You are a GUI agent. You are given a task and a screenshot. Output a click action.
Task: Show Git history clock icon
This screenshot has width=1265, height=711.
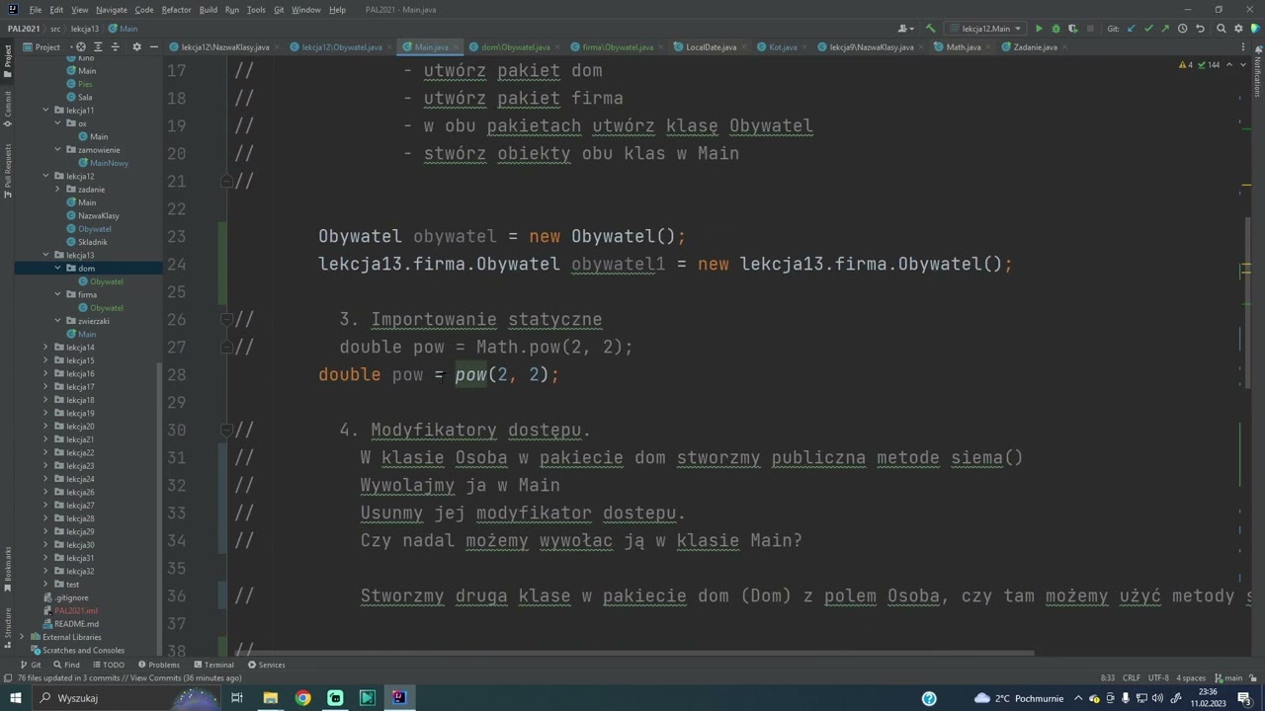[1182, 29]
